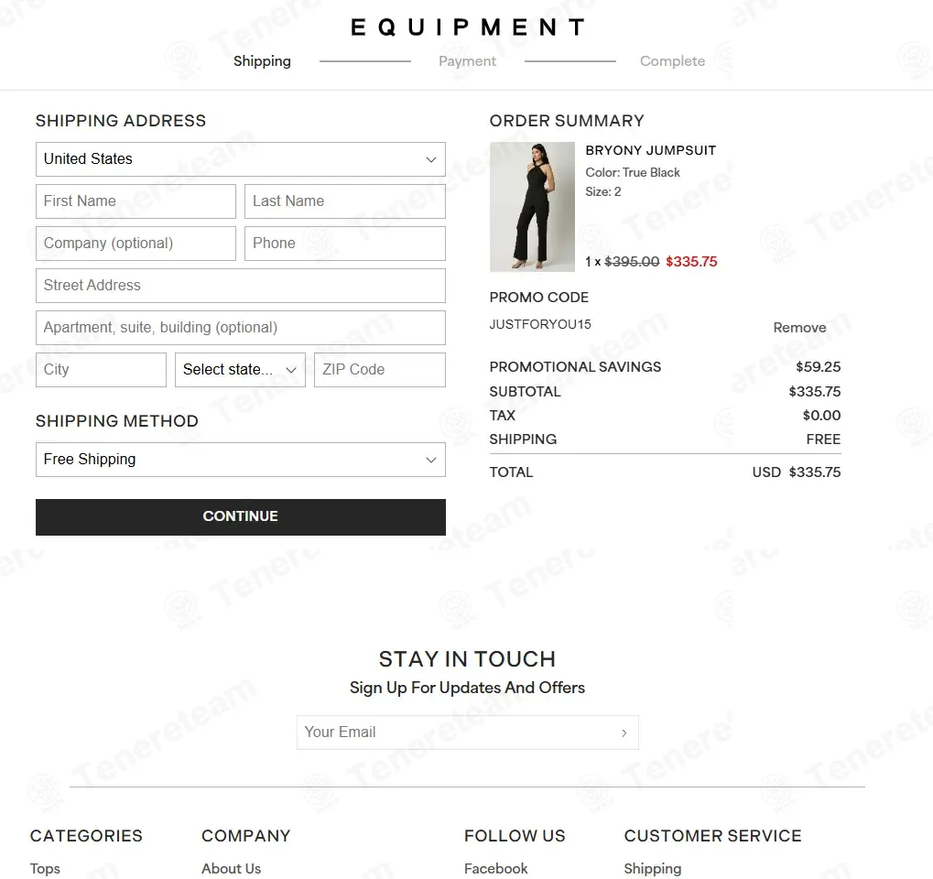
Task: Focus the Last Name field
Action: click(345, 201)
